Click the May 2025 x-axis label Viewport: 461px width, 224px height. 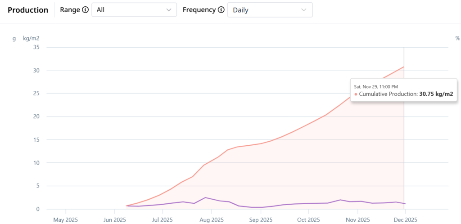66,220
